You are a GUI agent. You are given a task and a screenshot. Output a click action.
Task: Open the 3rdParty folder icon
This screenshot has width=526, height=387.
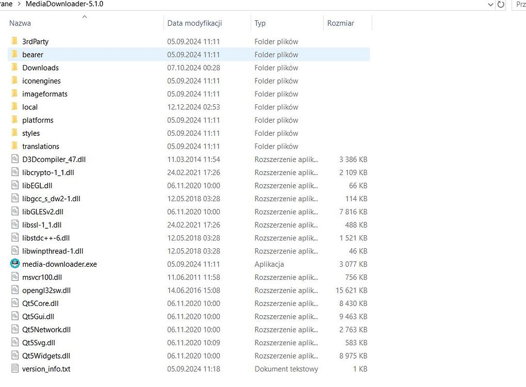(14, 41)
